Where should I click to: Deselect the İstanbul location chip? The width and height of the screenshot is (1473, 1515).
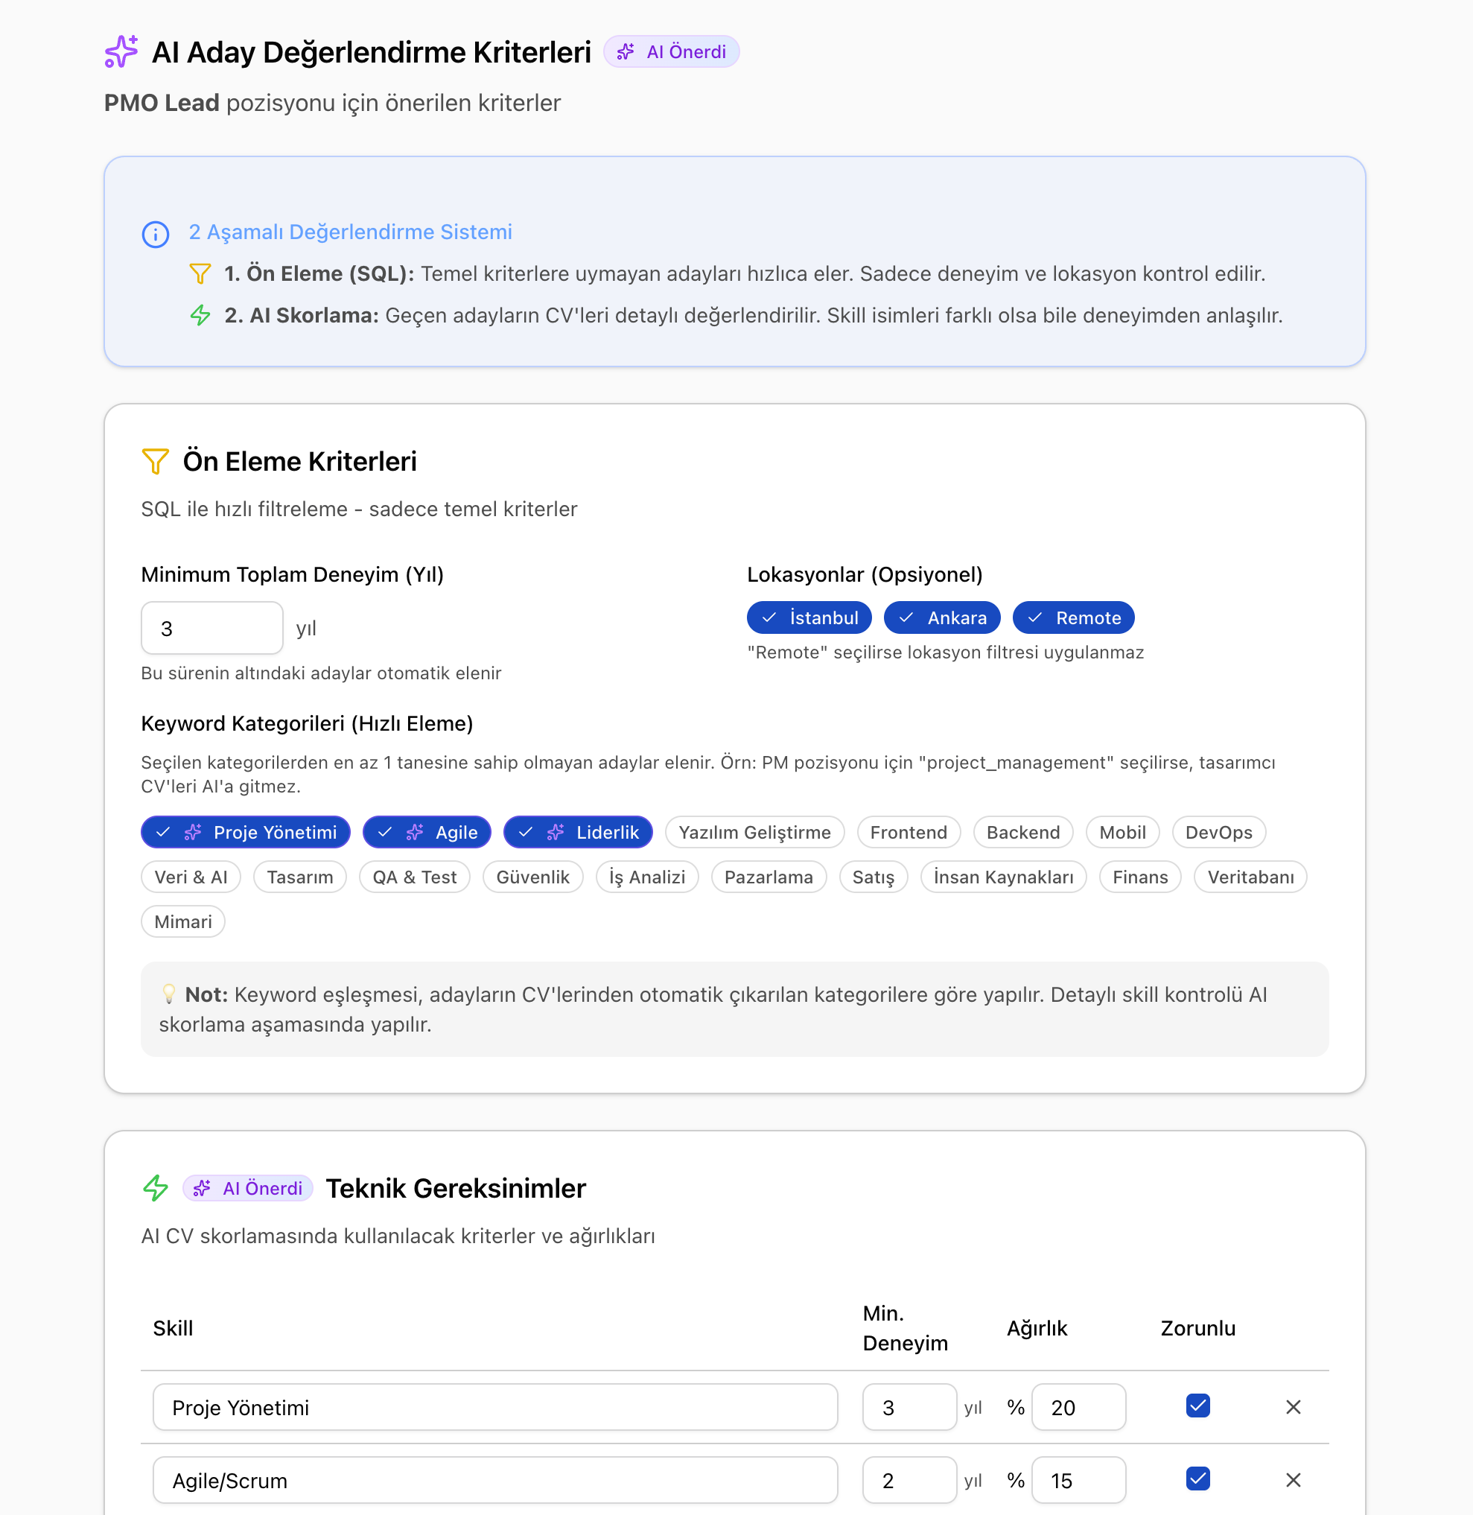pyautogui.click(x=809, y=617)
